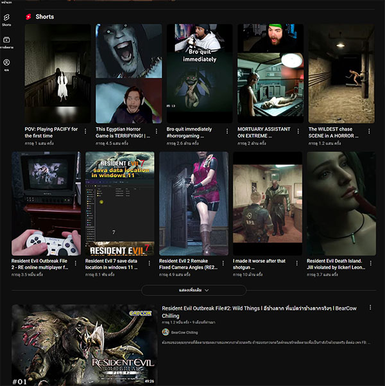Viewport: 385px width, 386px height.
Task: Play the Resident Evil Death Island Jill thumbnail
Action: [x=341, y=204]
